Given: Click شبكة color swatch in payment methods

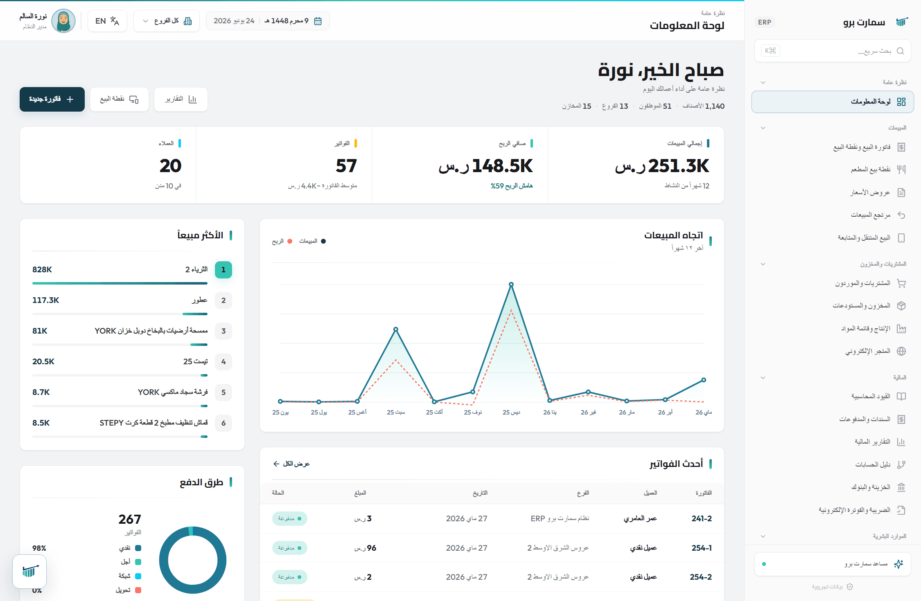Looking at the screenshot, I should point(138,576).
